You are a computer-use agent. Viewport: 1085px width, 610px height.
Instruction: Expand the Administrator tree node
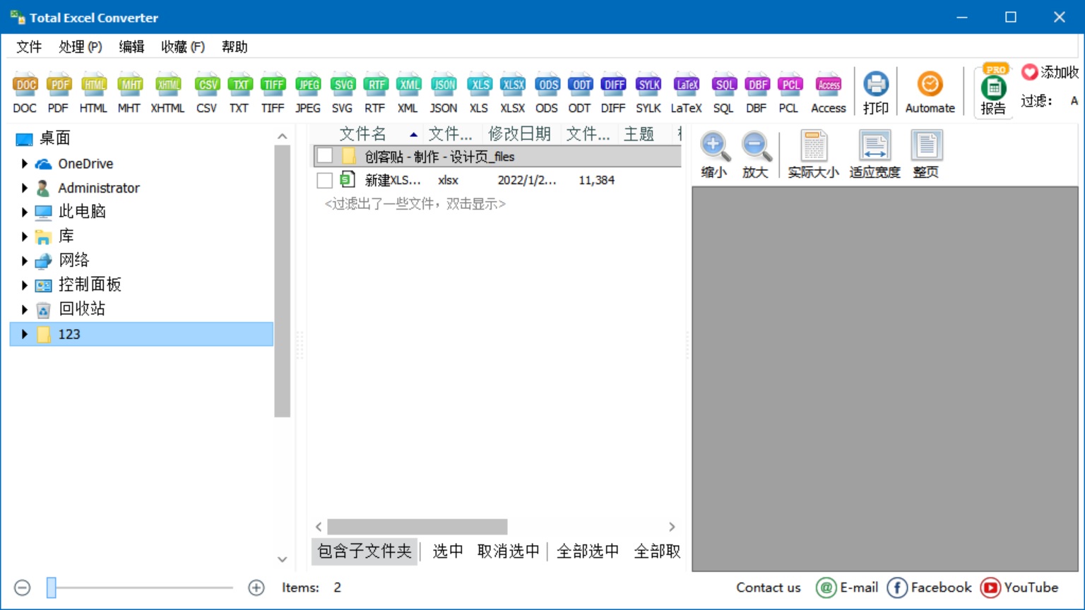(25, 188)
